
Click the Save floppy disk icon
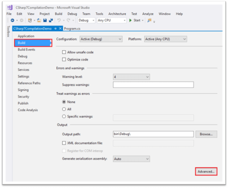point(45,20)
